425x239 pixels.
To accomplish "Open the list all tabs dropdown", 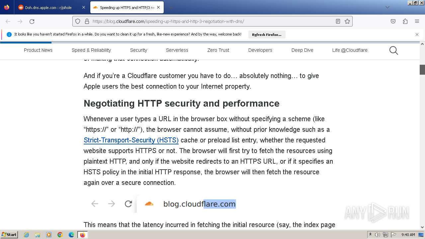I will tap(387, 7).
